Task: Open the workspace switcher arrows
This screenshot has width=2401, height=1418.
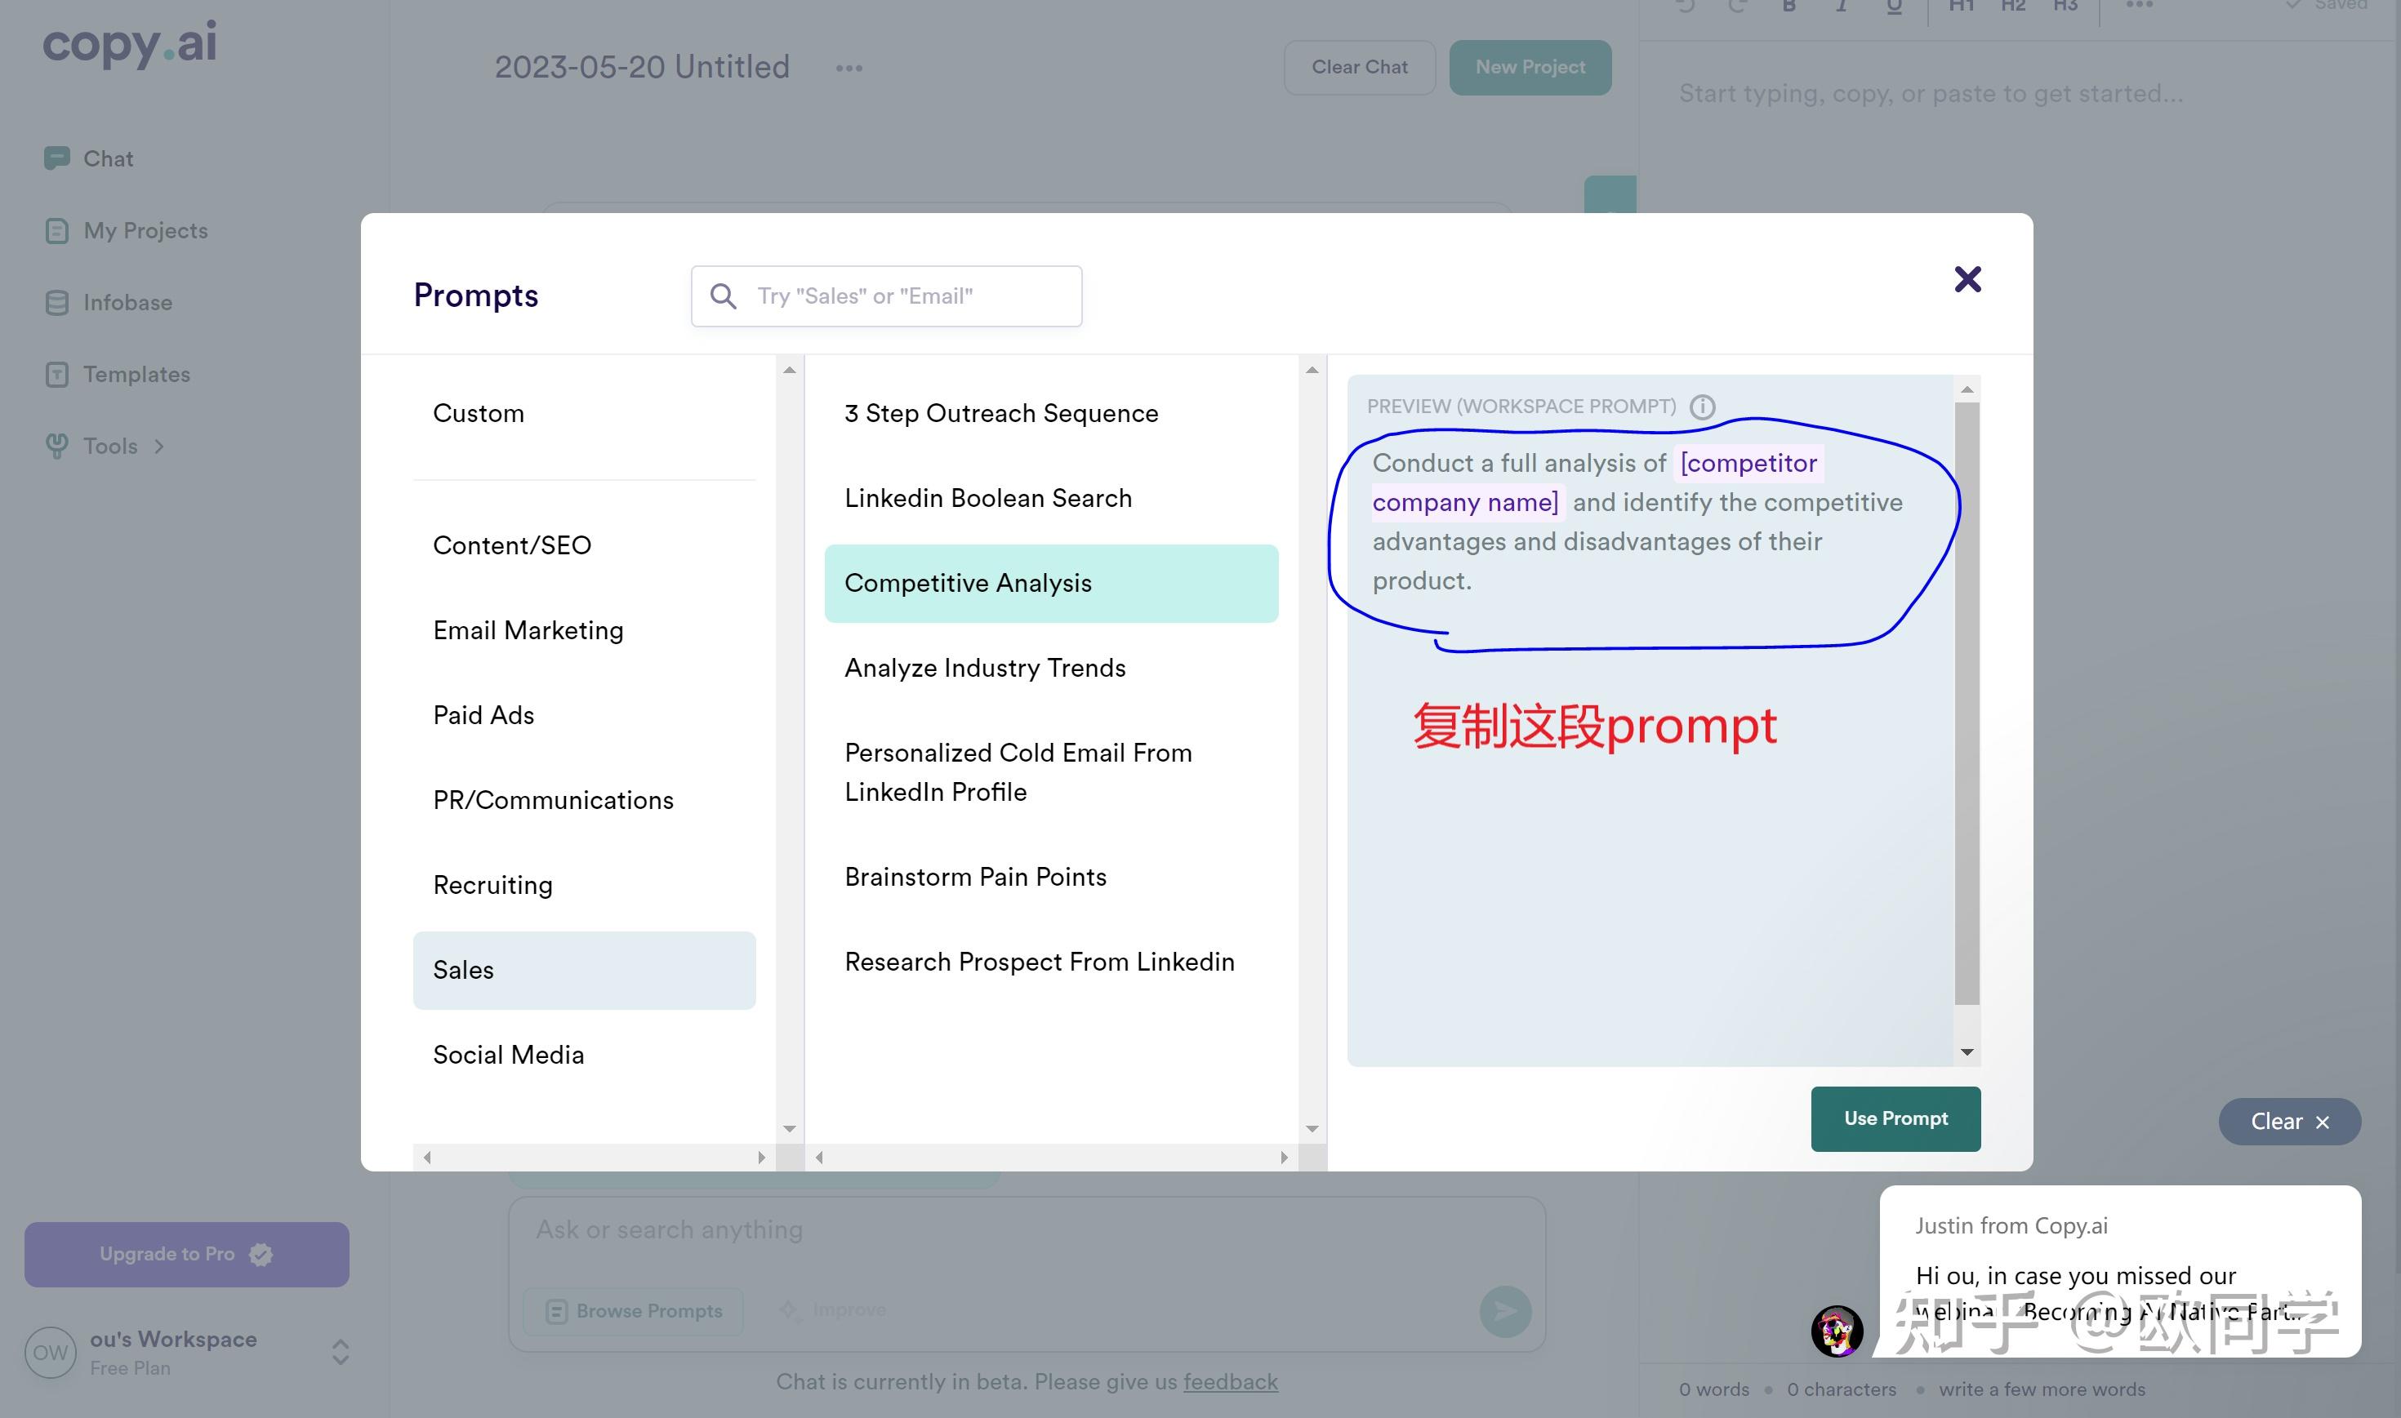Action: 341,1351
